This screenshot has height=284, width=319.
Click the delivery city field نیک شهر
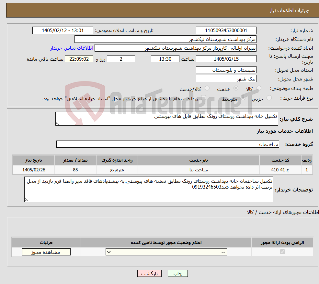tap(226, 79)
